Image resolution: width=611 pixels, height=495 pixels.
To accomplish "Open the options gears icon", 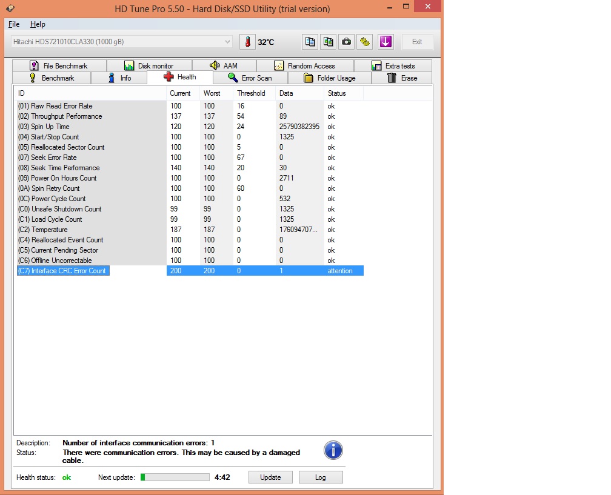I will 365,42.
